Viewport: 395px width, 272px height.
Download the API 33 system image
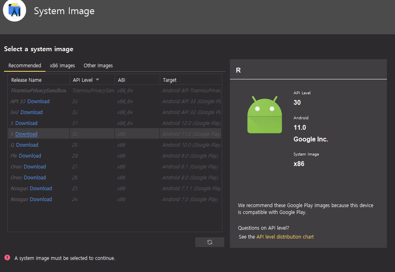[38, 101]
